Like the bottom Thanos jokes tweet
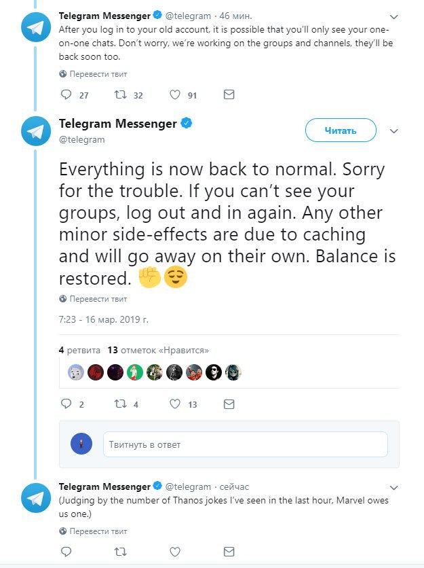 pos(175,551)
